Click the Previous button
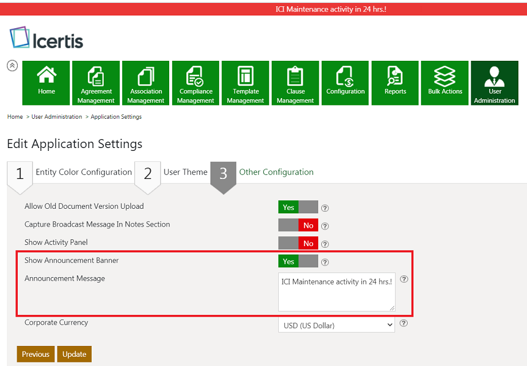This screenshot has width=527, height=366. tap(36, 354)
